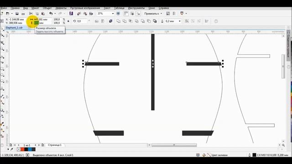Screen dimensions: 292x164
Task: Click the Import icon
Action: [79, 14]
